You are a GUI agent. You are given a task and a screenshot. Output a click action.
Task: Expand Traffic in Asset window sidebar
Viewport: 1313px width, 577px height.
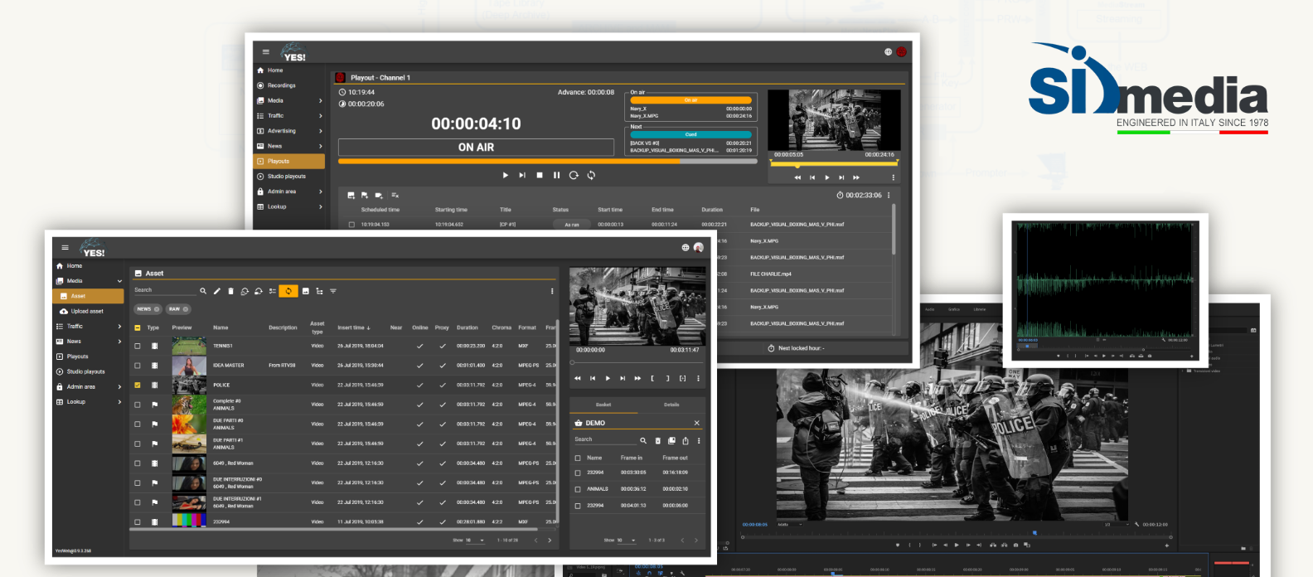120,327
